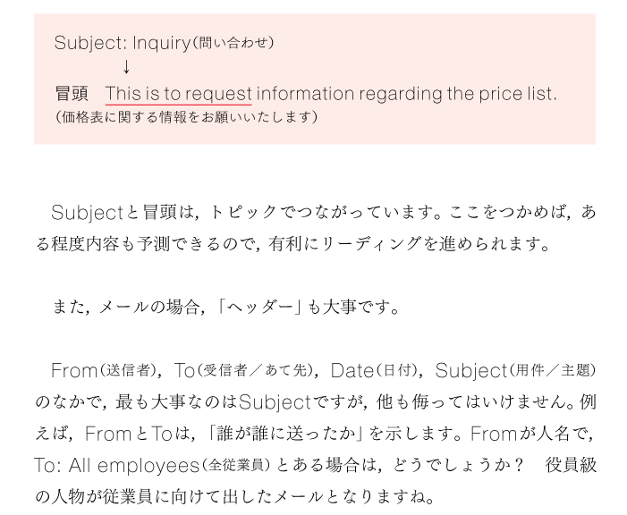Click the 'Subject: Inquiry' heading text
The image size is (627, 515).
[123, 43]
